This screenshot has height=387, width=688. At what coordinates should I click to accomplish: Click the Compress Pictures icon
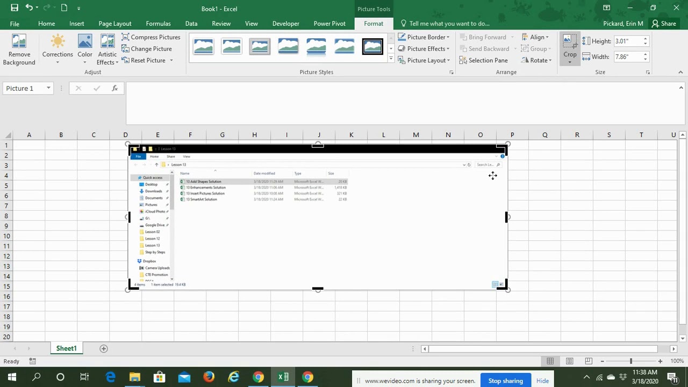point(125,37)
